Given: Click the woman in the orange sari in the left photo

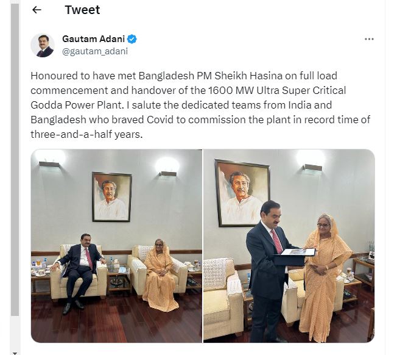Looking at the screenshot, I should 160,275.
